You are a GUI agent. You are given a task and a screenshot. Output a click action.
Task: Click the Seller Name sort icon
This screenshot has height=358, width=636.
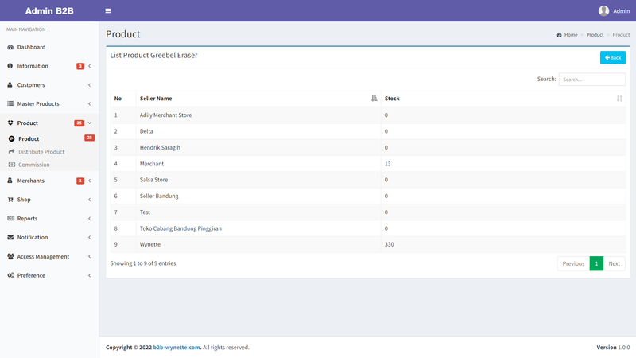tap(374, 98)
